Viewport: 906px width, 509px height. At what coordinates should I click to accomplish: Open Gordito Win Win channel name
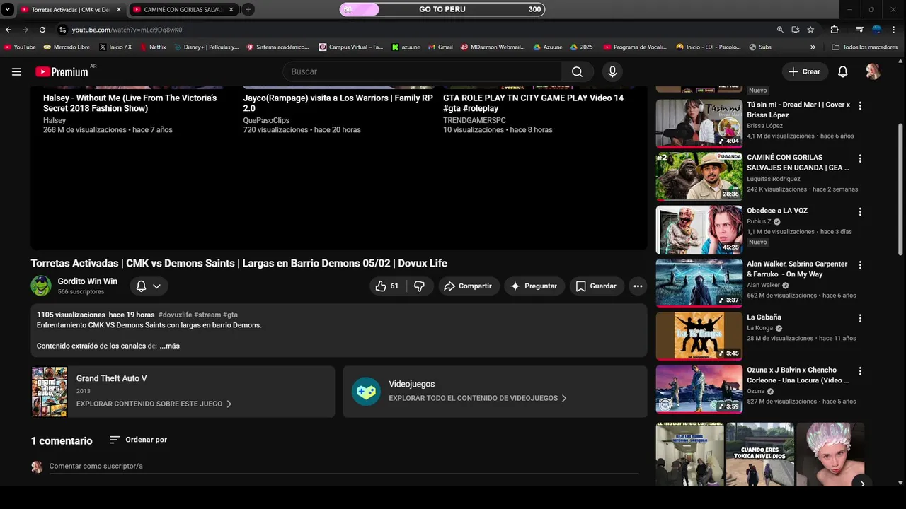tap(88, 281)
